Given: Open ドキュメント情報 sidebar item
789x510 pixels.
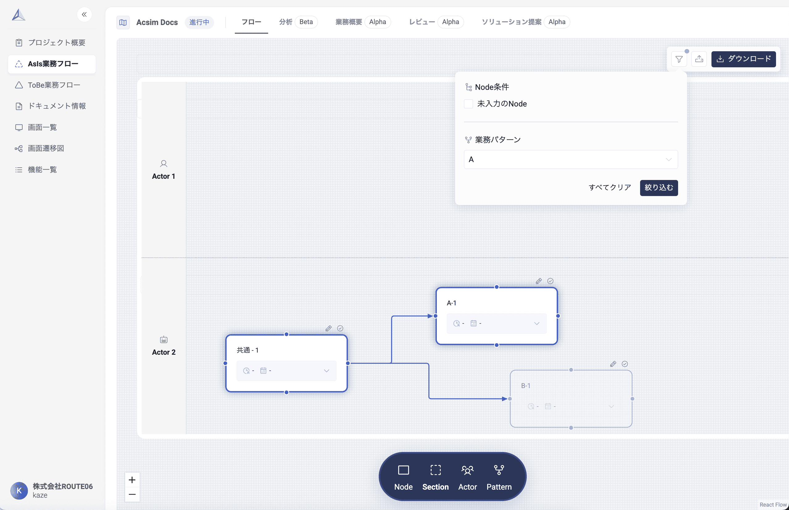Looking at the screenshot, I should coord(52,106).
